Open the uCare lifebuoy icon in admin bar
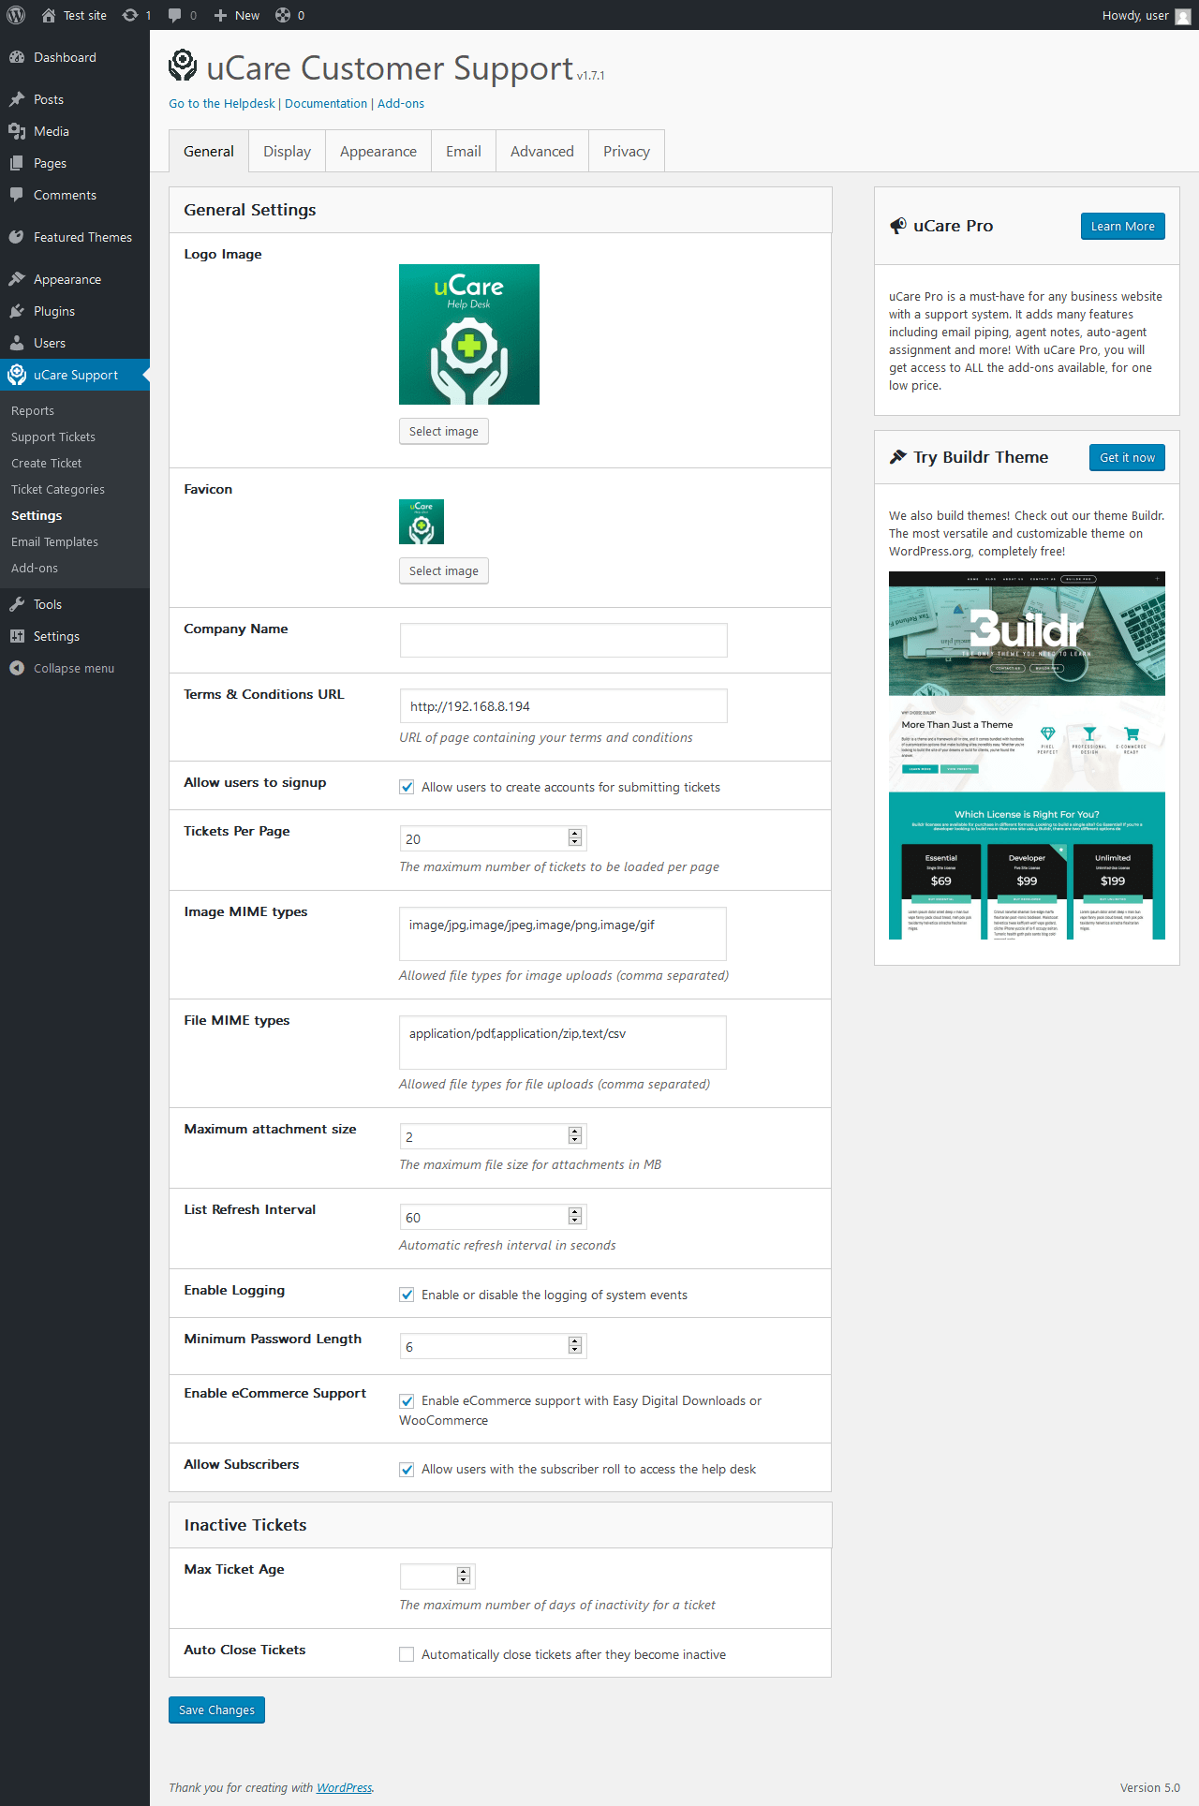 [283, 15]
